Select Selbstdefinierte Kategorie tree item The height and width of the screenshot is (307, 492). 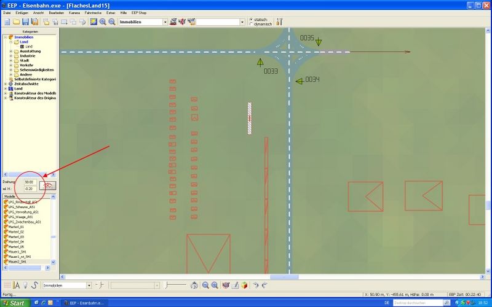tap(35, 80)
